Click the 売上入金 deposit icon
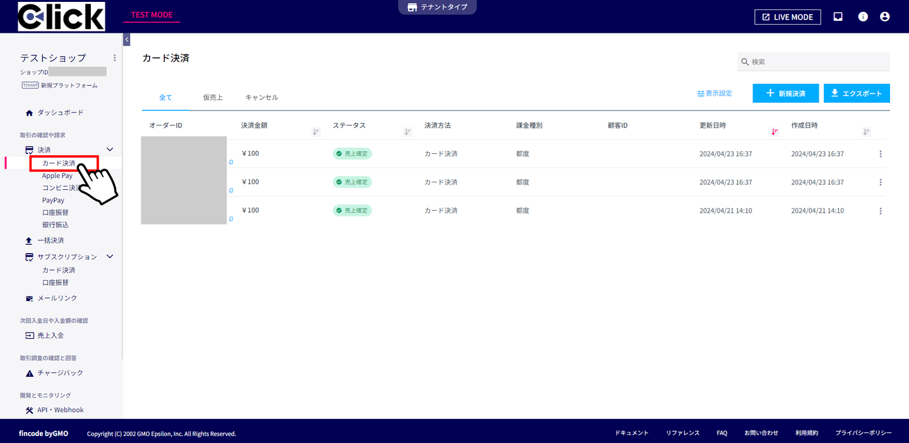This screenshot has height=443, width=909. (x=29, y=336)
